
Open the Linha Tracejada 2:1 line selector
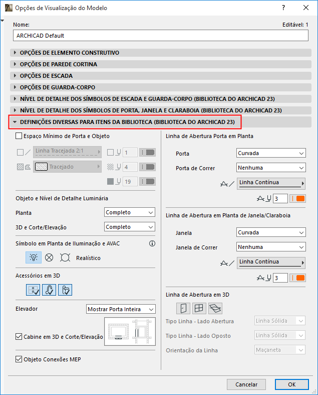click(68, 152)
